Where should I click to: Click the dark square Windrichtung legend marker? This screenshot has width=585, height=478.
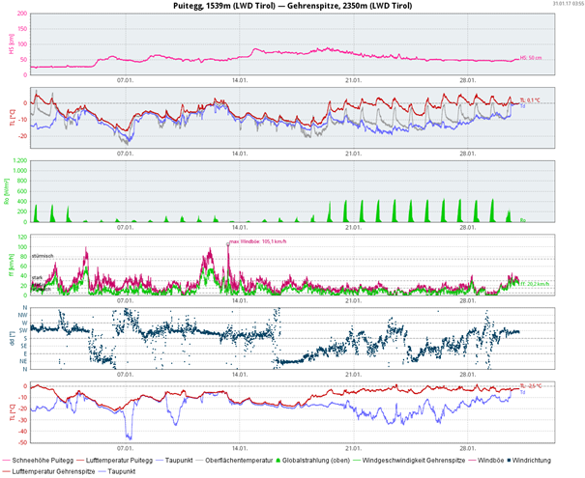[x=509, y=461]
